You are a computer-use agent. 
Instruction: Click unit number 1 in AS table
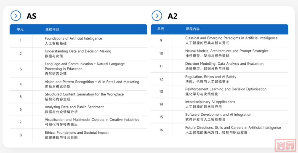point(20,41)
